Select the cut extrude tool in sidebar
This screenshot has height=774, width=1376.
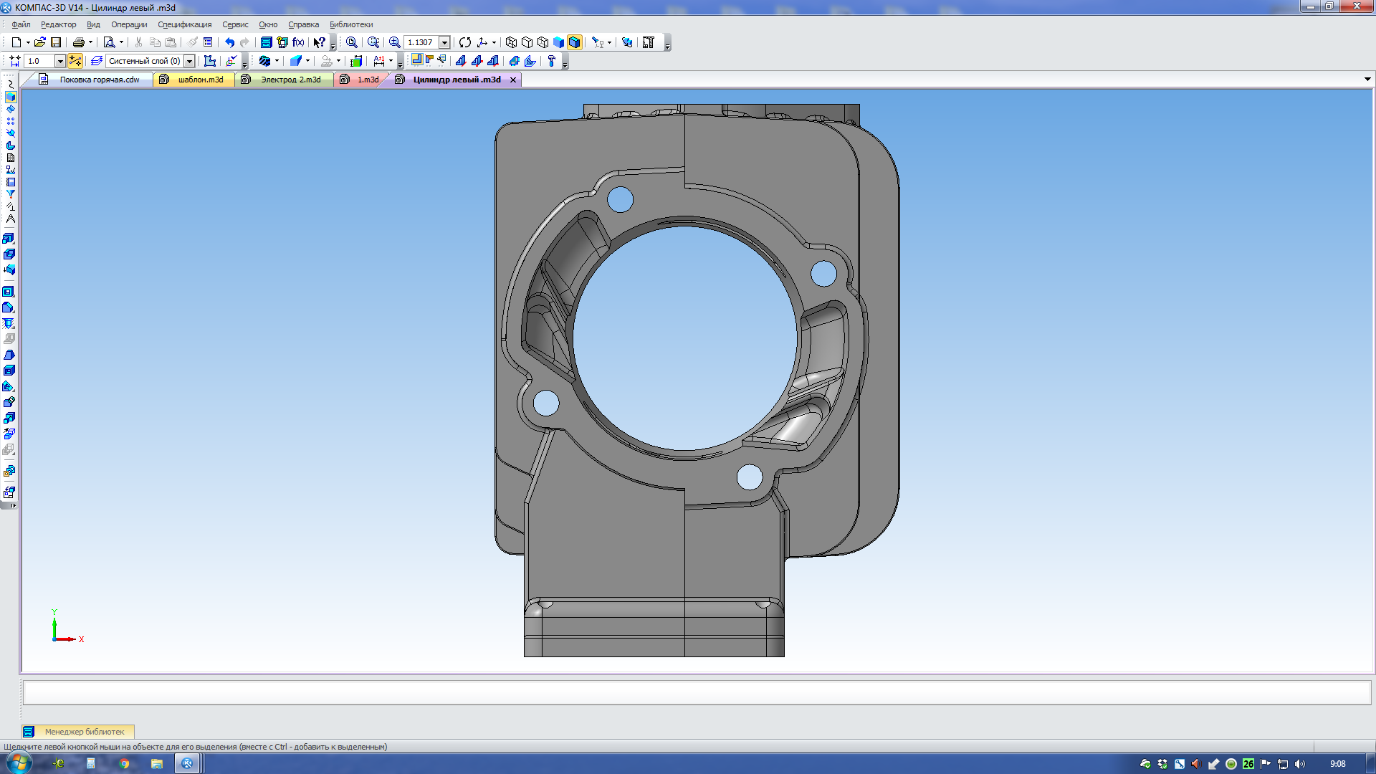(x=9, y=292)
